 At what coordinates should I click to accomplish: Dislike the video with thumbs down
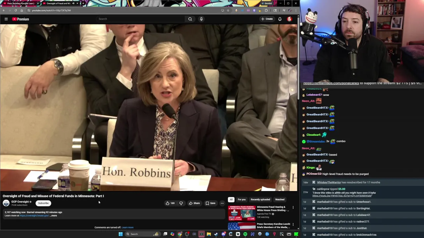(x=181, y=203)
